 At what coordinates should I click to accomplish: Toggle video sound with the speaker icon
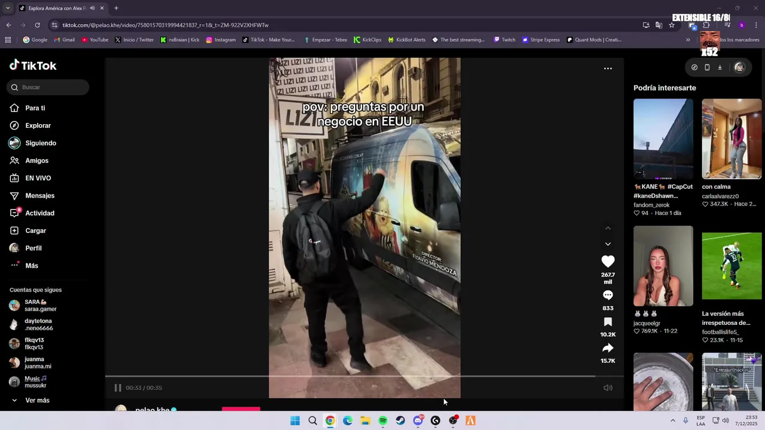tap(608, 388)
